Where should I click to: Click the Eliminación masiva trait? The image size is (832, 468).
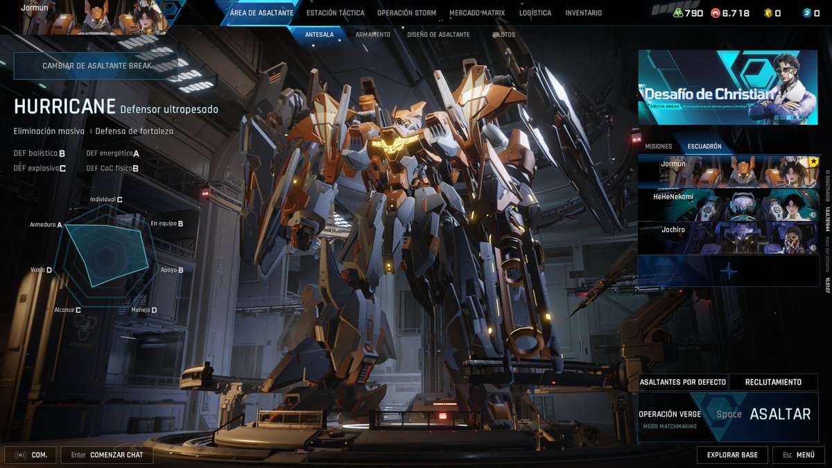[49, 131]
